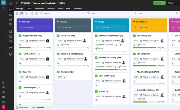
Task: Switch to the list view icon
Action: [x=17, y=13]
